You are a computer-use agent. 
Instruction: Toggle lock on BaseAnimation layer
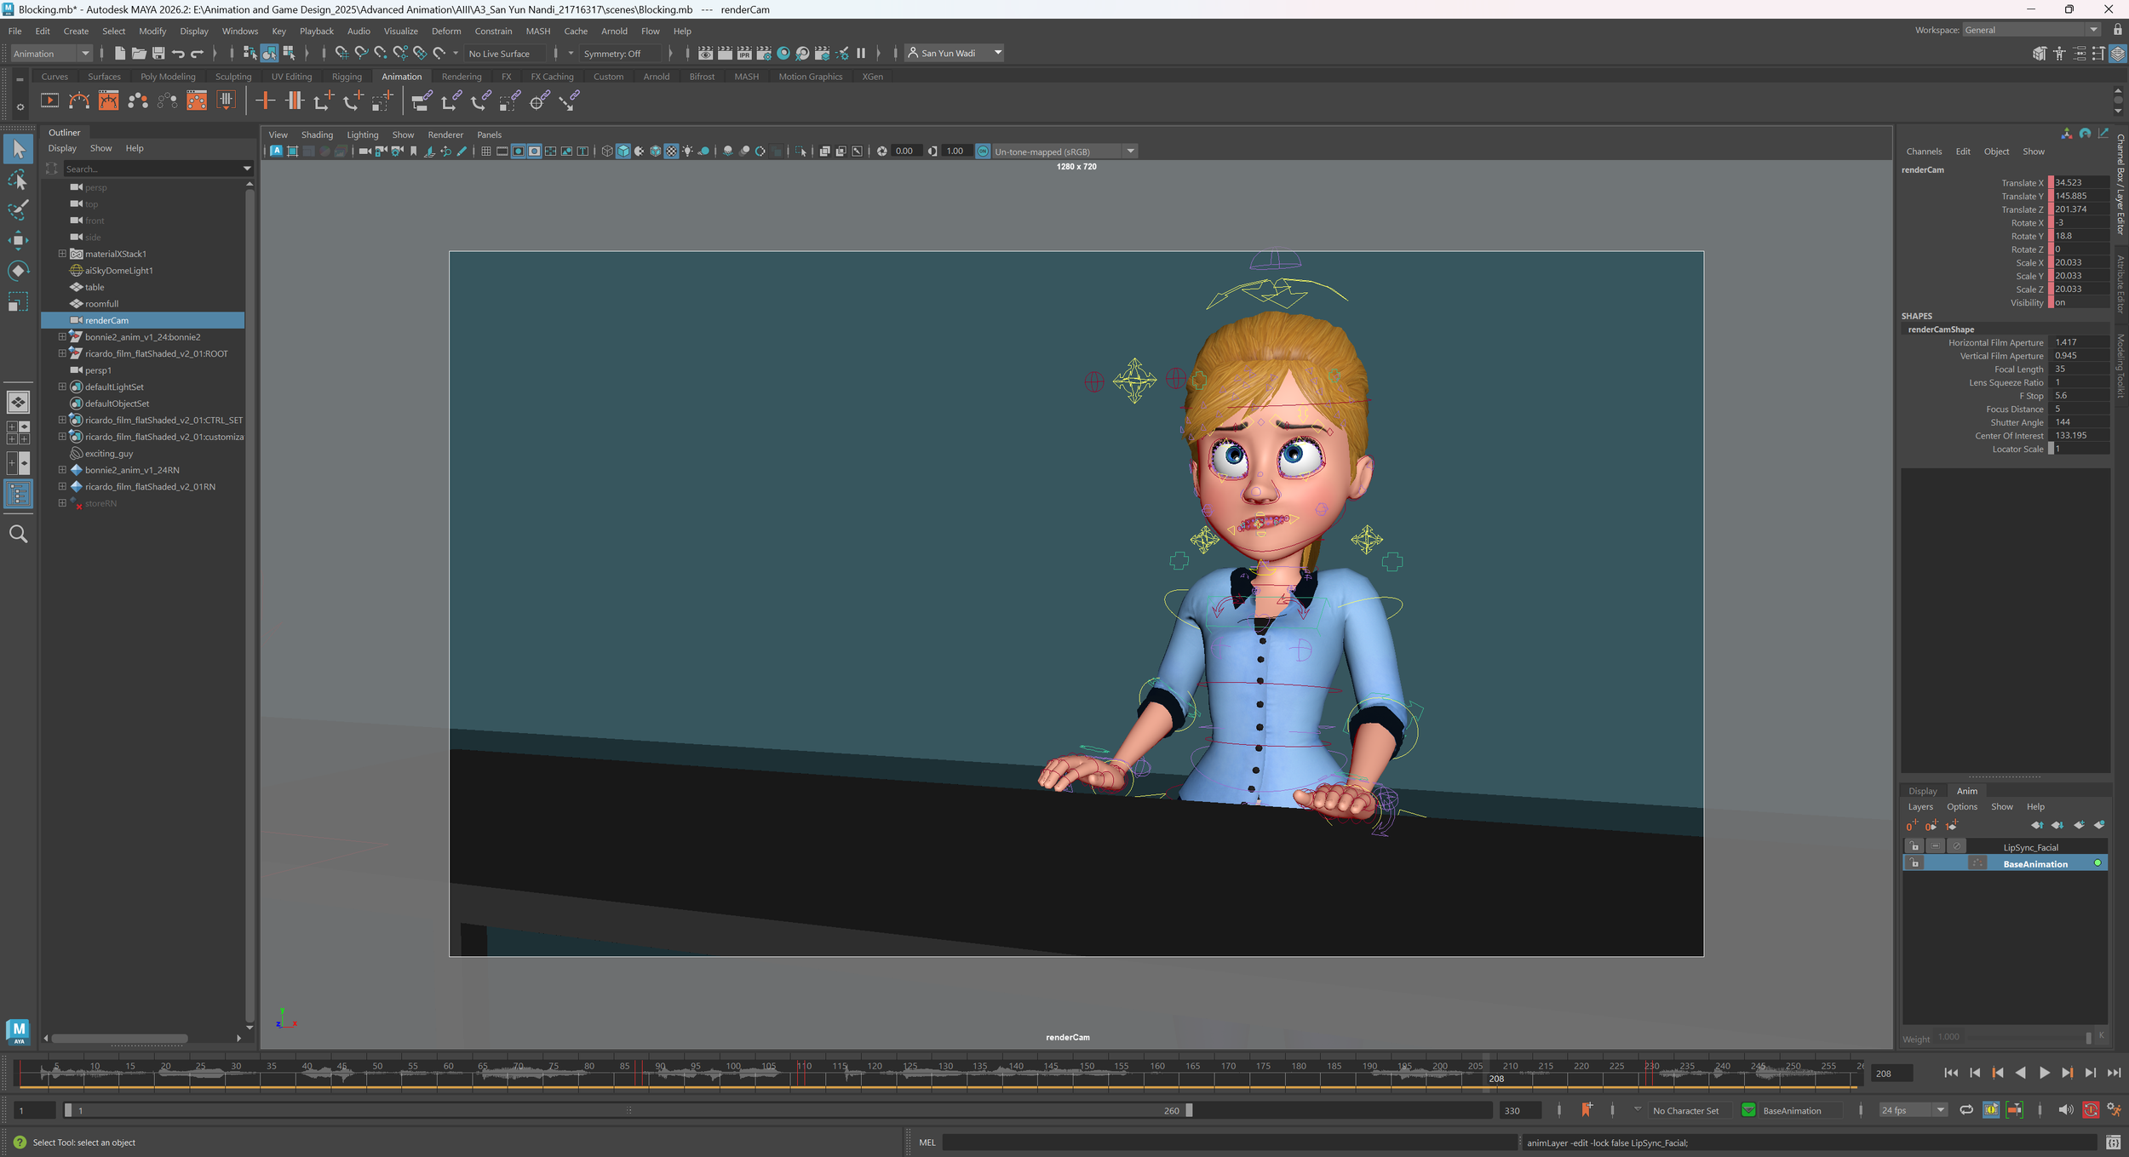(x=1914, y=863)
